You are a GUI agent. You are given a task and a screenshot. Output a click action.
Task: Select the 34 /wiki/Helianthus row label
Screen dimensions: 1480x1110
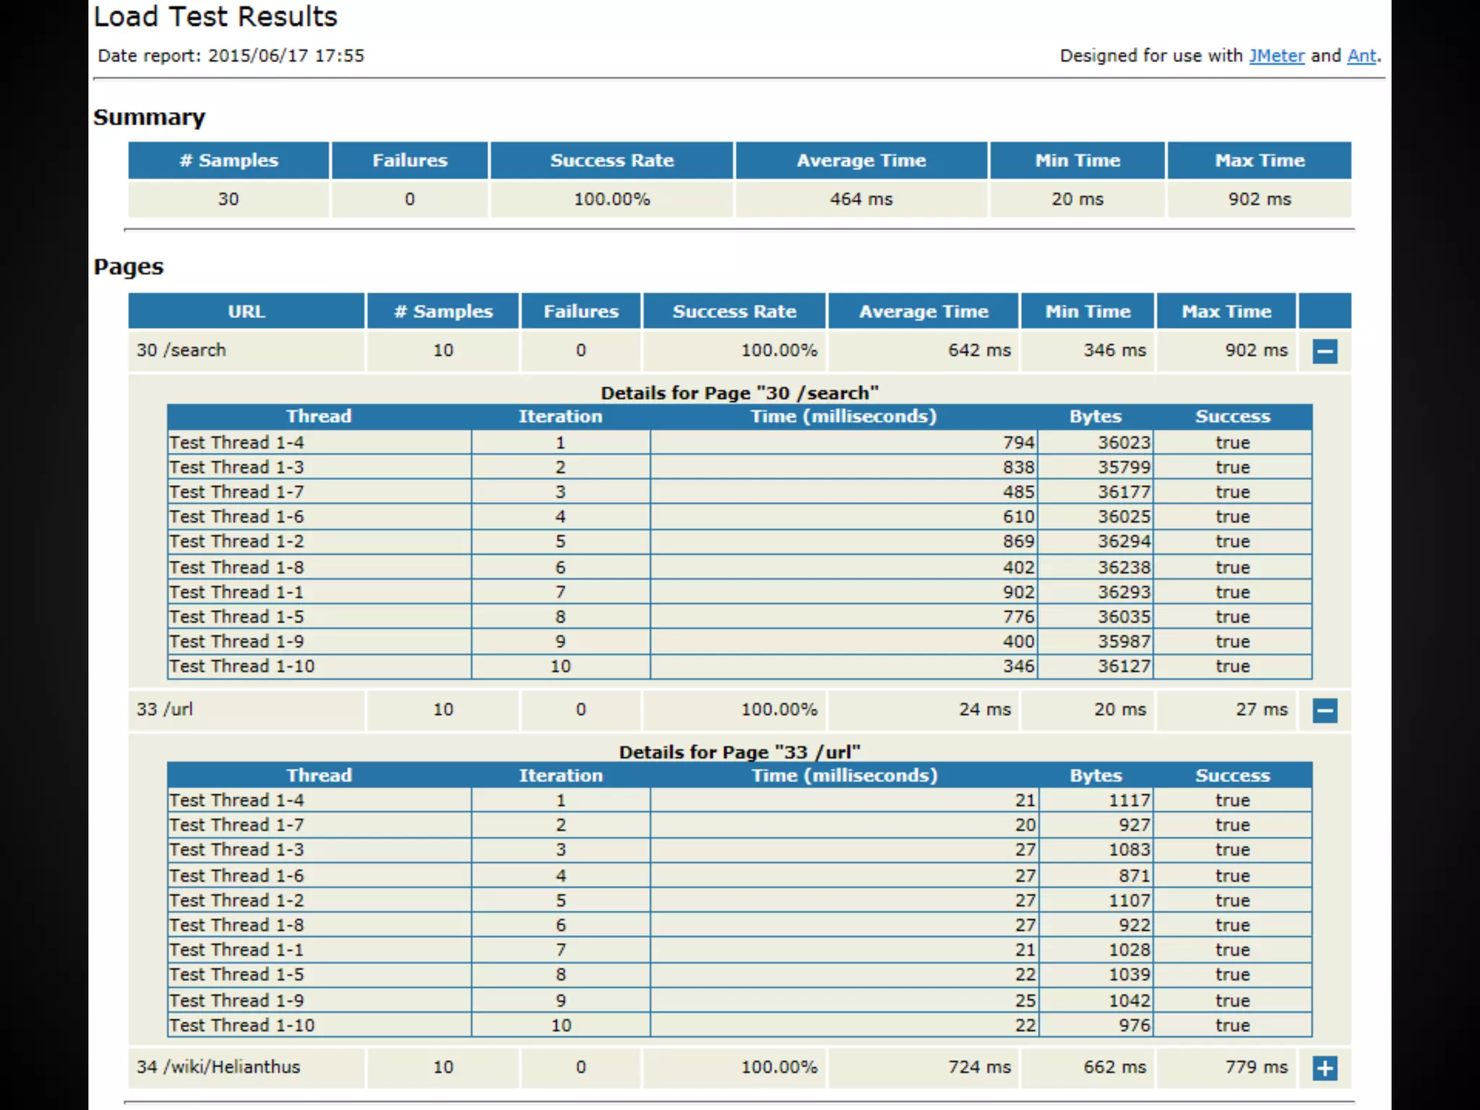(x=218, y=1067)
